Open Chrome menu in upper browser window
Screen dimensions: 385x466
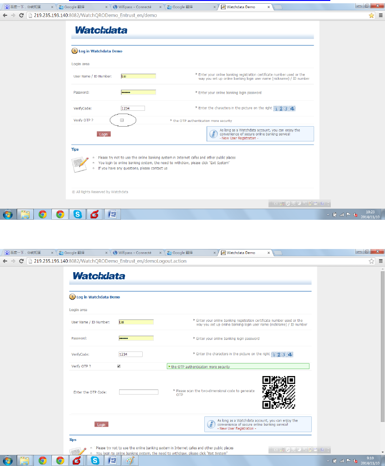point(380,15)
